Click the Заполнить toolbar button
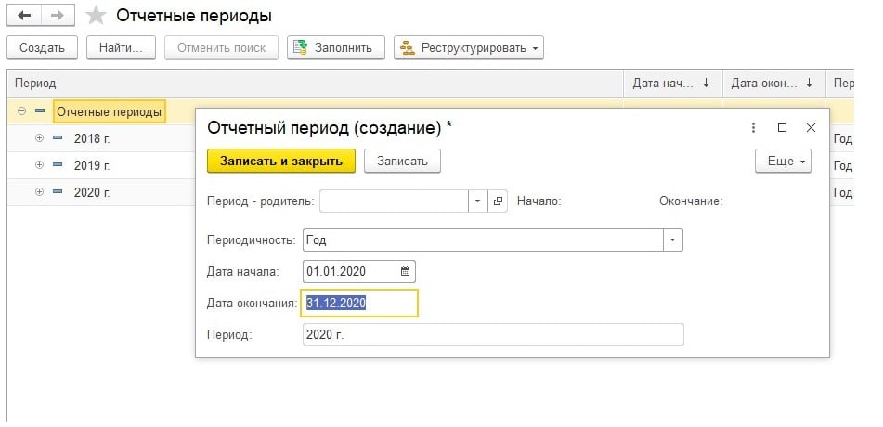The image size is (883, 427). click(x=335, y=47)
